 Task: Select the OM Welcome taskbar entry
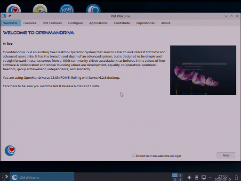click(42, 177)
